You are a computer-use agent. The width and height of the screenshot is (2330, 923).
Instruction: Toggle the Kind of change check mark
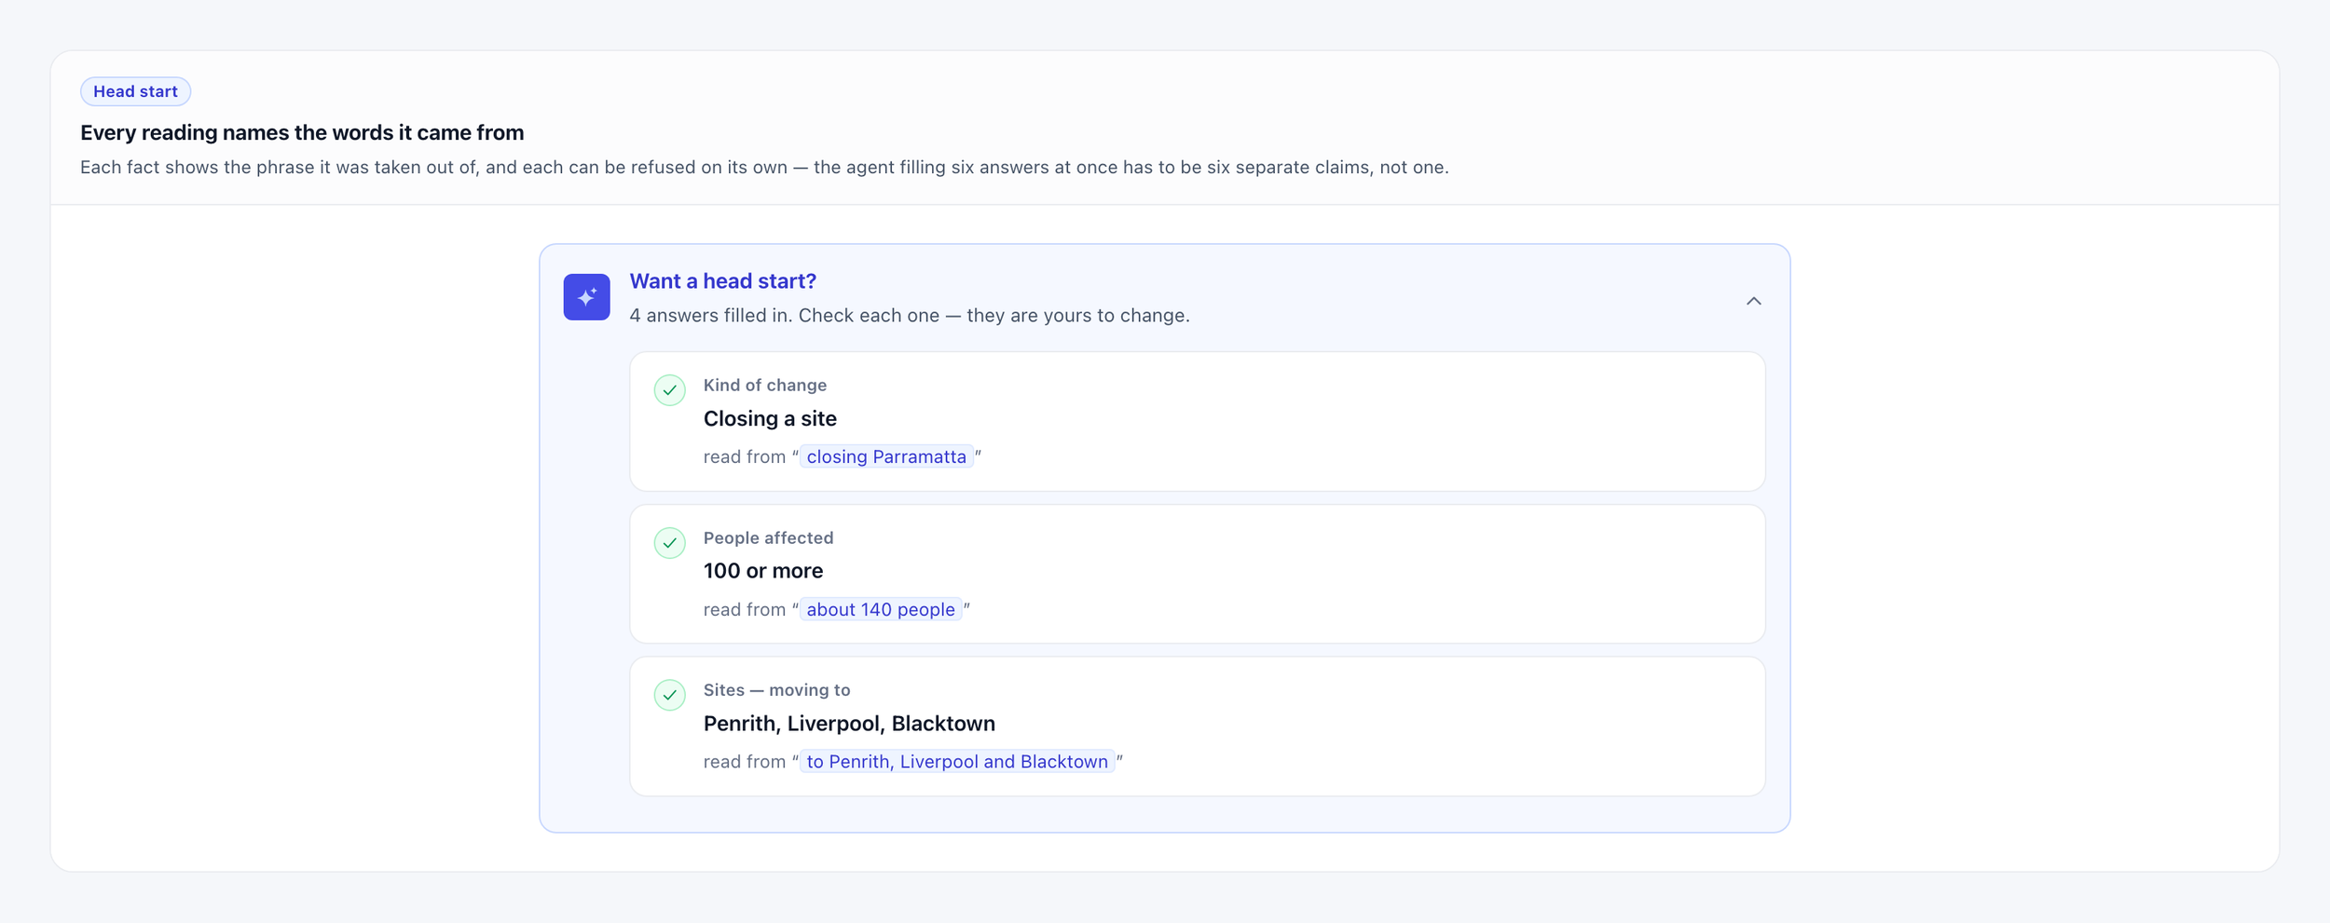(669, 390)
